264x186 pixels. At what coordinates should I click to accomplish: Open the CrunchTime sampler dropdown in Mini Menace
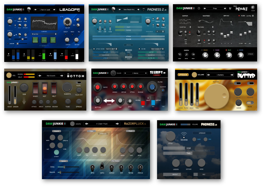pyautogui.click(x=185, y=27)
